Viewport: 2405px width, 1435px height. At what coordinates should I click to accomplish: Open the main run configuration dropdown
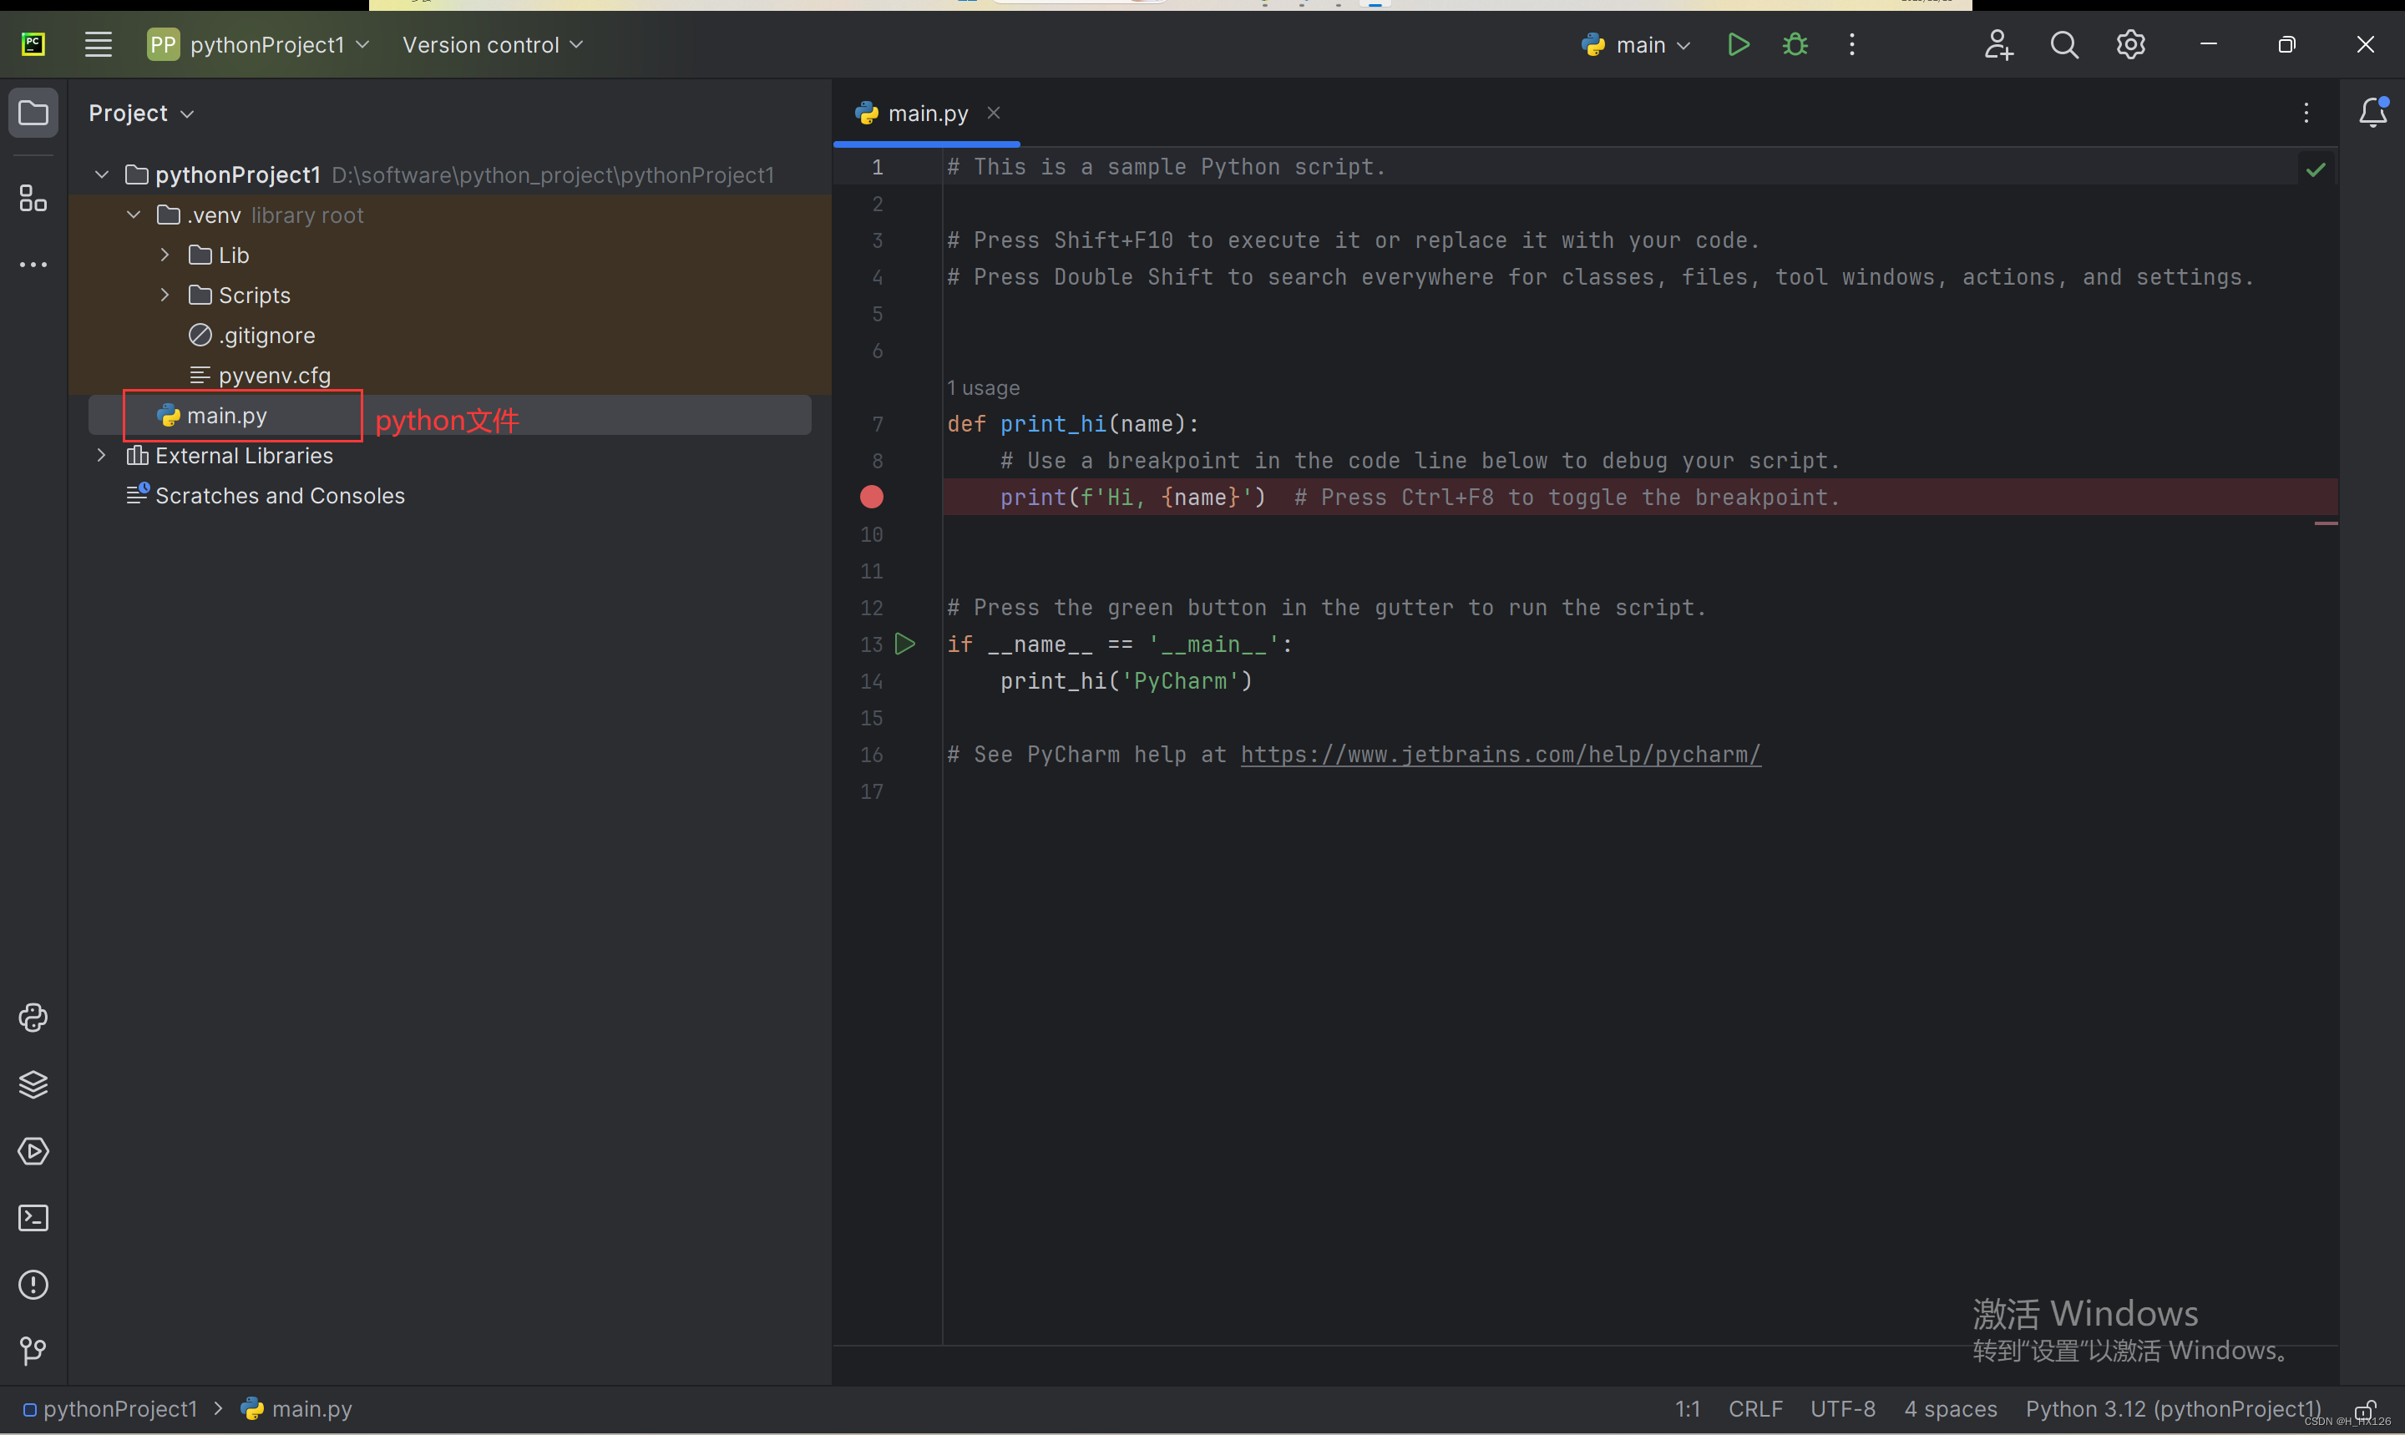[1635, 44]
